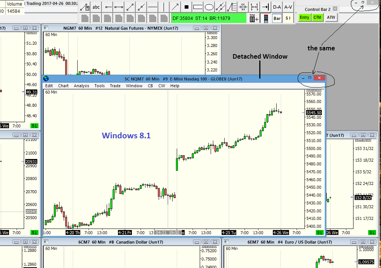Choose the horizontal ray tool

point(107,7)
